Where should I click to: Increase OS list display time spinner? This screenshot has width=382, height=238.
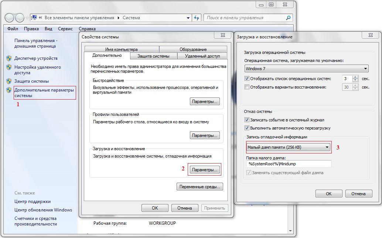tap(355, 77)
